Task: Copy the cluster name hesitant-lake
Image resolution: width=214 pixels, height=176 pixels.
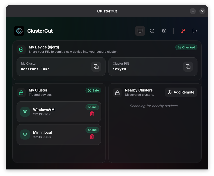Action: 96,66
